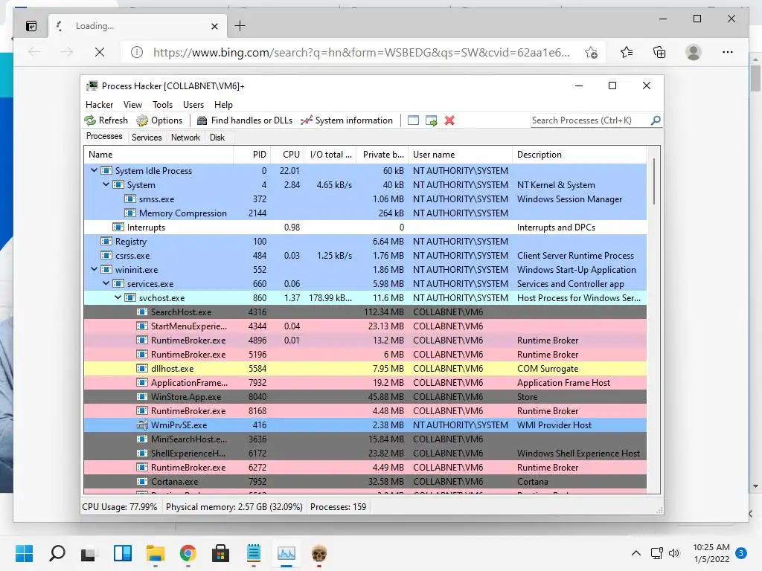Stop loading page in Edge
Screen dimensions: 762x571
tap(100, 52)
